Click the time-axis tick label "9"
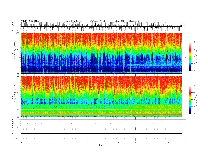 click(x=168, y=142)
